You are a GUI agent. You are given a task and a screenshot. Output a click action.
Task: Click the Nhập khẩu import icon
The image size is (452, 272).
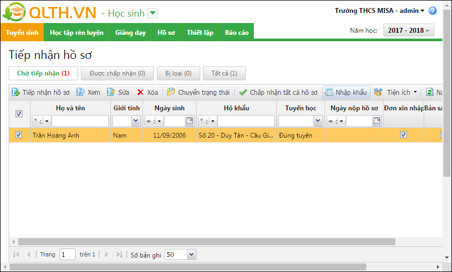click(329, 92)
